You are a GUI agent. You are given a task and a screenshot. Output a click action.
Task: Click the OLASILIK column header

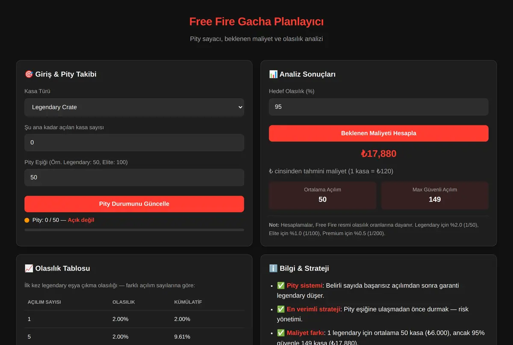[124, 302]
